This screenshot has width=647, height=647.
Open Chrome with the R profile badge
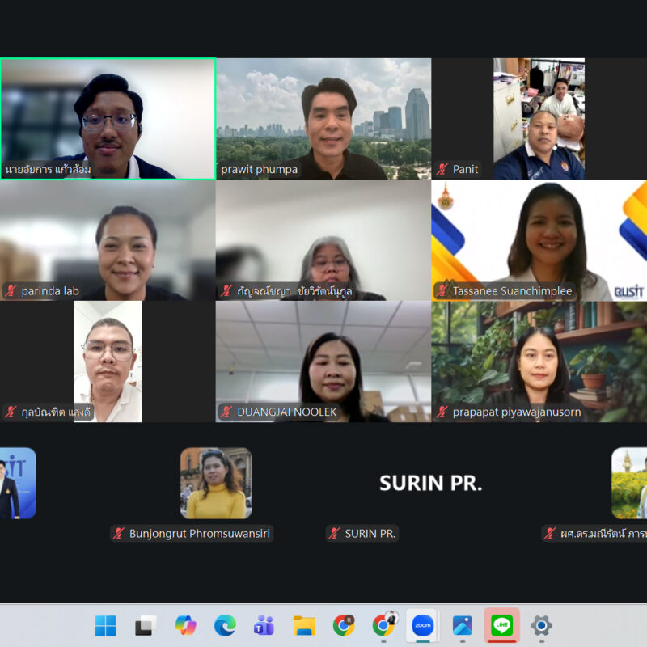point(344,625)
